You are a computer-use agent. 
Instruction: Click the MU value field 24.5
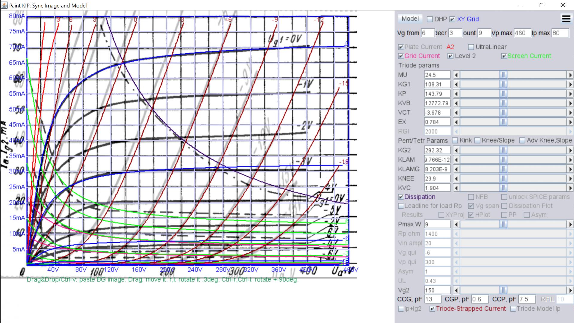point(437,75)
